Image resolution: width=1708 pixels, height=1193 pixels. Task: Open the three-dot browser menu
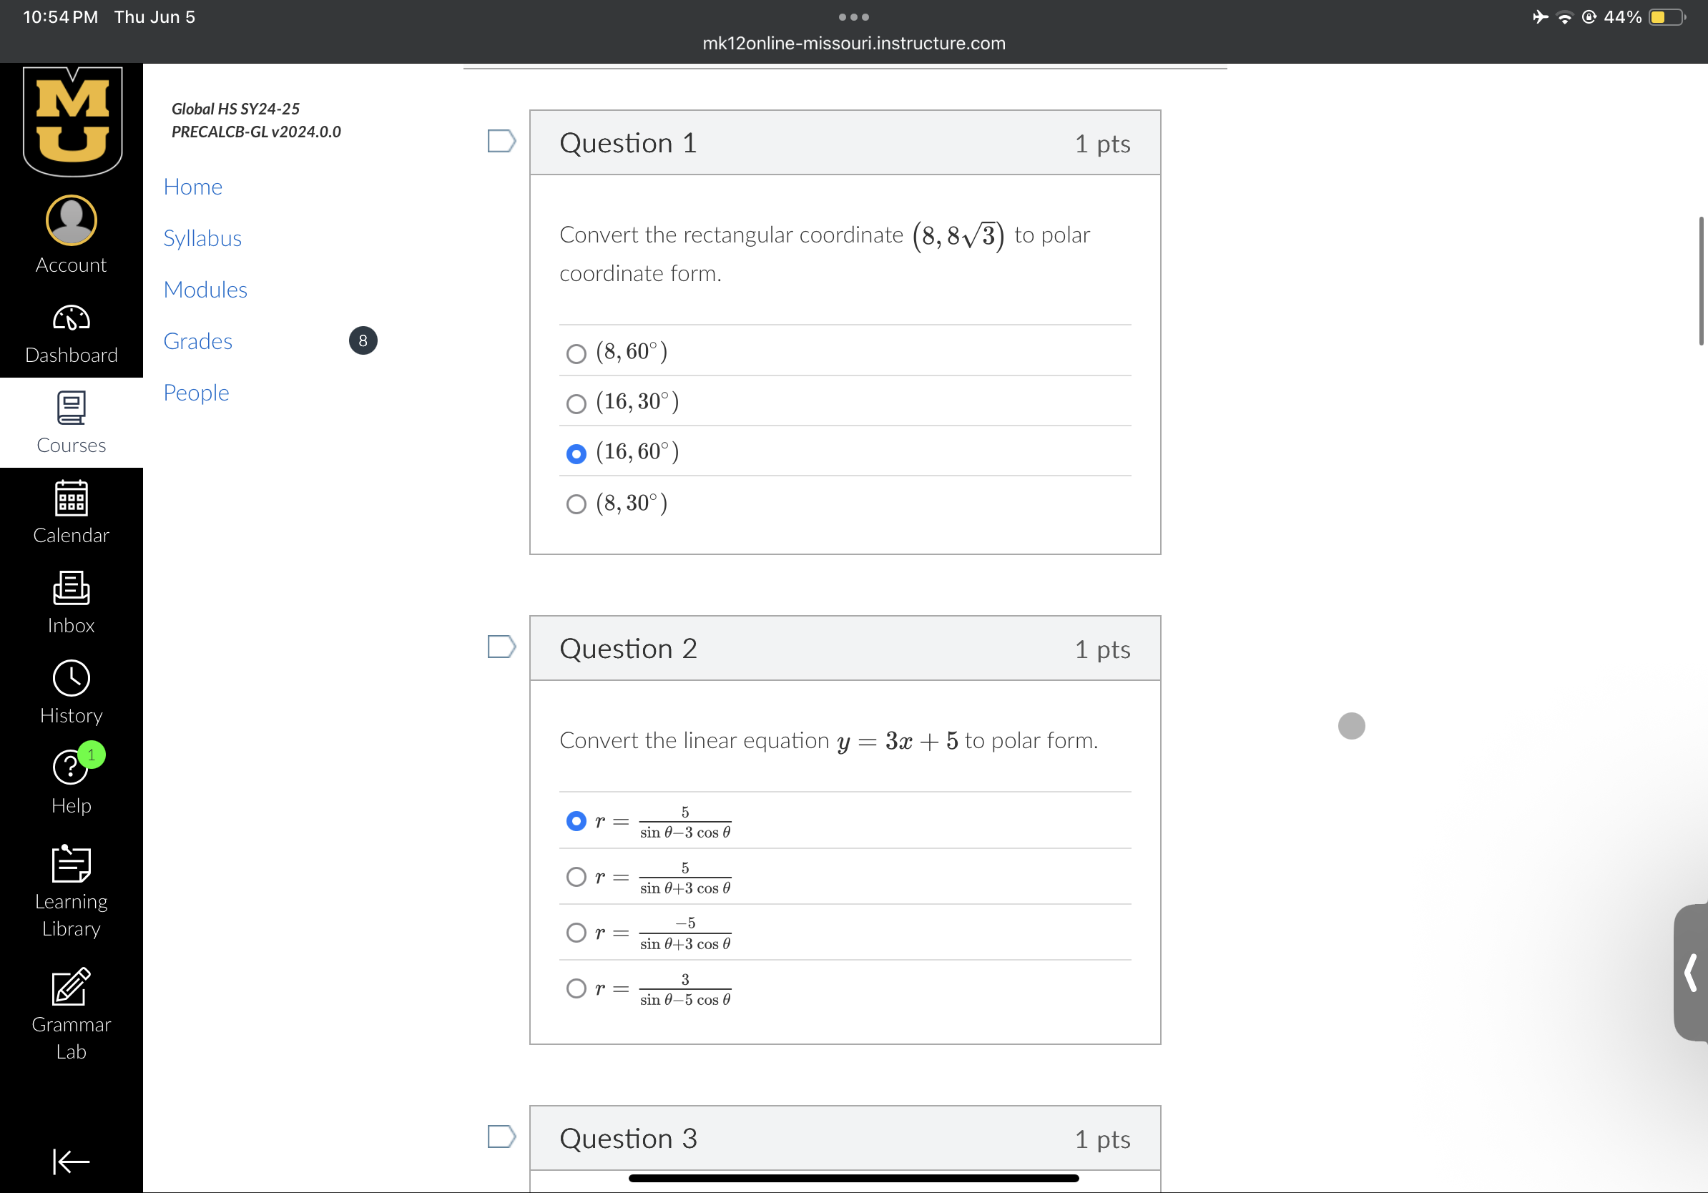[853, 16]
